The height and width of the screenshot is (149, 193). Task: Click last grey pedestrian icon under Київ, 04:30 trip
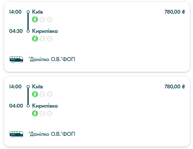click(x=50, y=19)
